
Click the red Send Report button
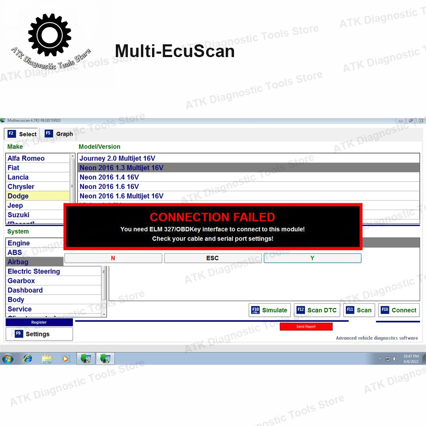(306, 327)
